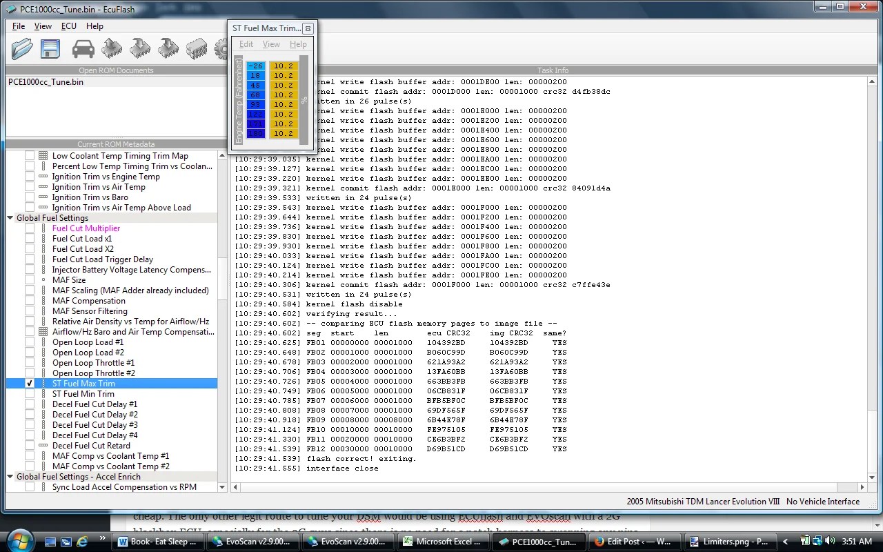The width and height of the screenshot is (883, 552).
Task: Select the 180 engine temp cell
Action: tap(255, 134)
